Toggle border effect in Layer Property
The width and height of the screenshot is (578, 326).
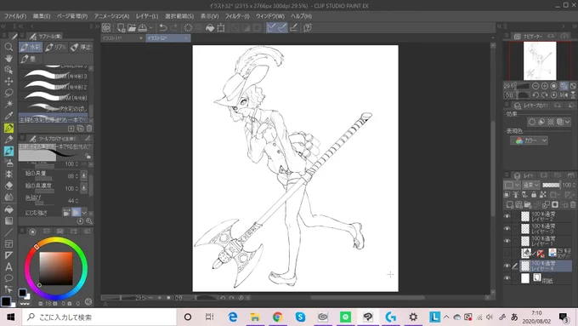point(532,122)
